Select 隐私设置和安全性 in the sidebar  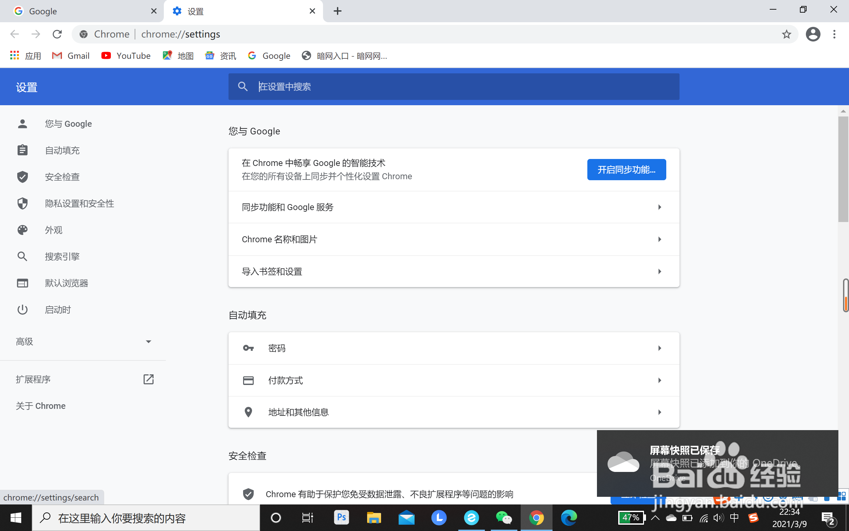79,203
